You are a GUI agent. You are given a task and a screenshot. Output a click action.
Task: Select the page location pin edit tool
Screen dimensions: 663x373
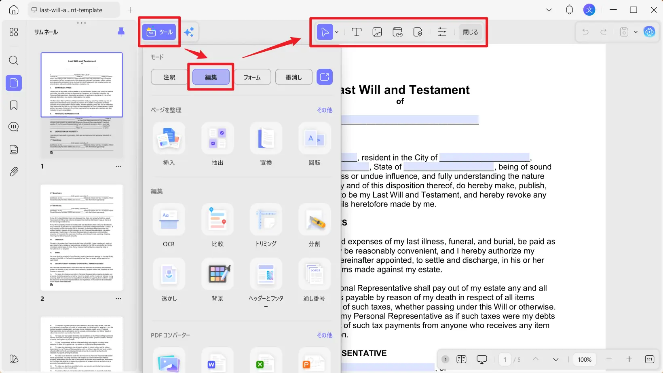418,32
